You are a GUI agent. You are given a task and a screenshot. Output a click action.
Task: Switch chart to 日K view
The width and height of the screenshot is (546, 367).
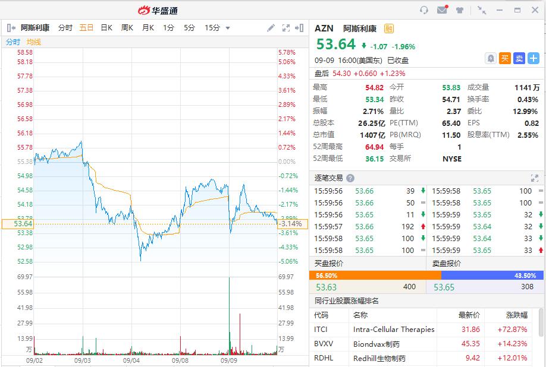coord(106,28)
